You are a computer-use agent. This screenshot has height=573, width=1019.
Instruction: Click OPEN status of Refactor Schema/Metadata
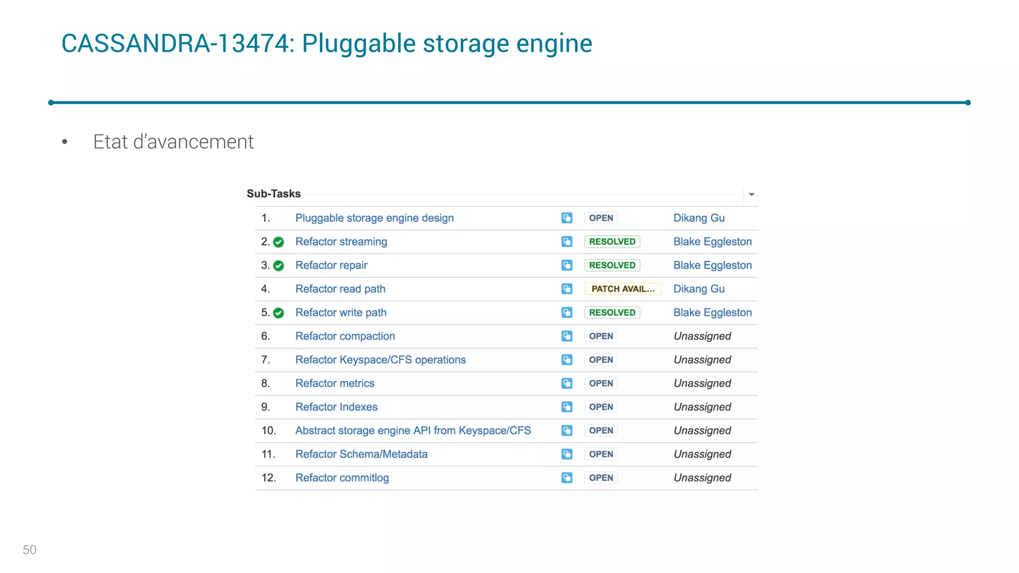(601, 454)
